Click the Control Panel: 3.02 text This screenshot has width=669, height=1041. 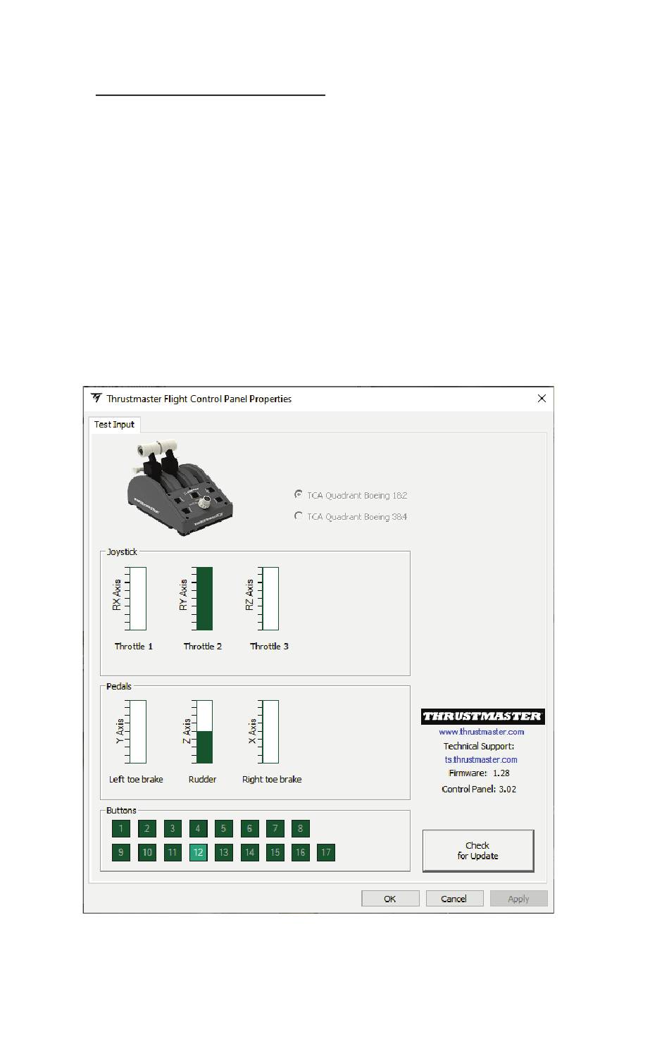click(x=479, y=789)
